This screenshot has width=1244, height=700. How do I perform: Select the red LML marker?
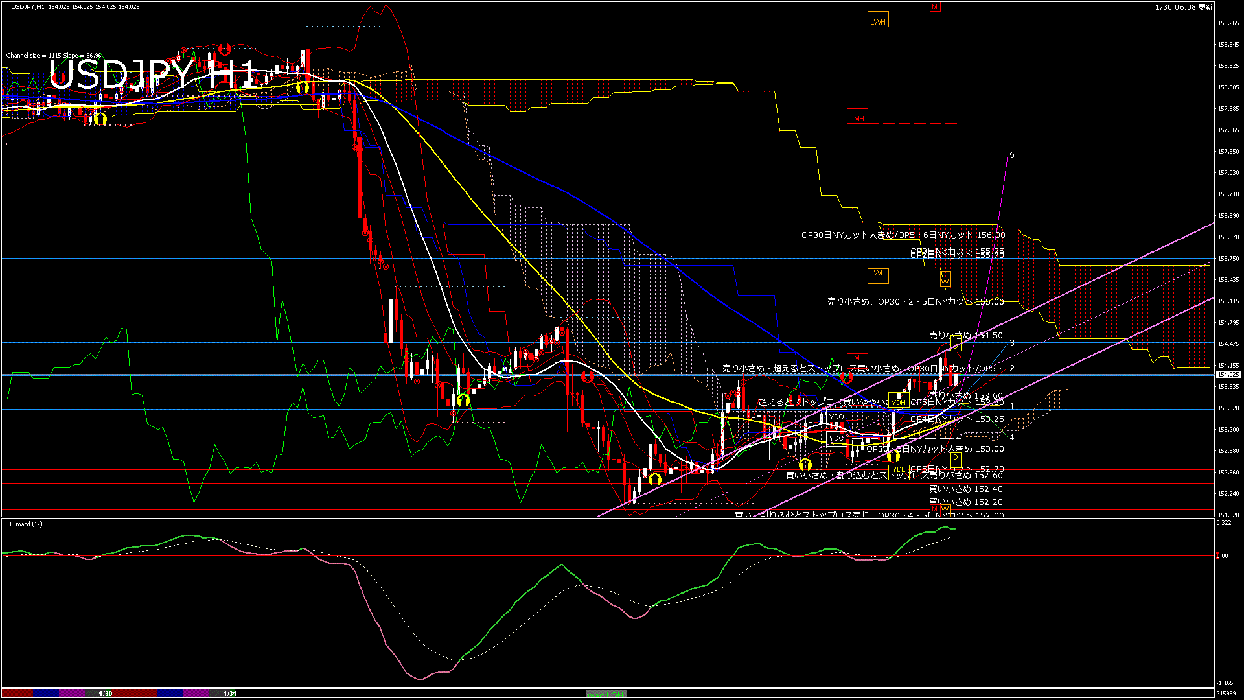[x=857, y=358]
